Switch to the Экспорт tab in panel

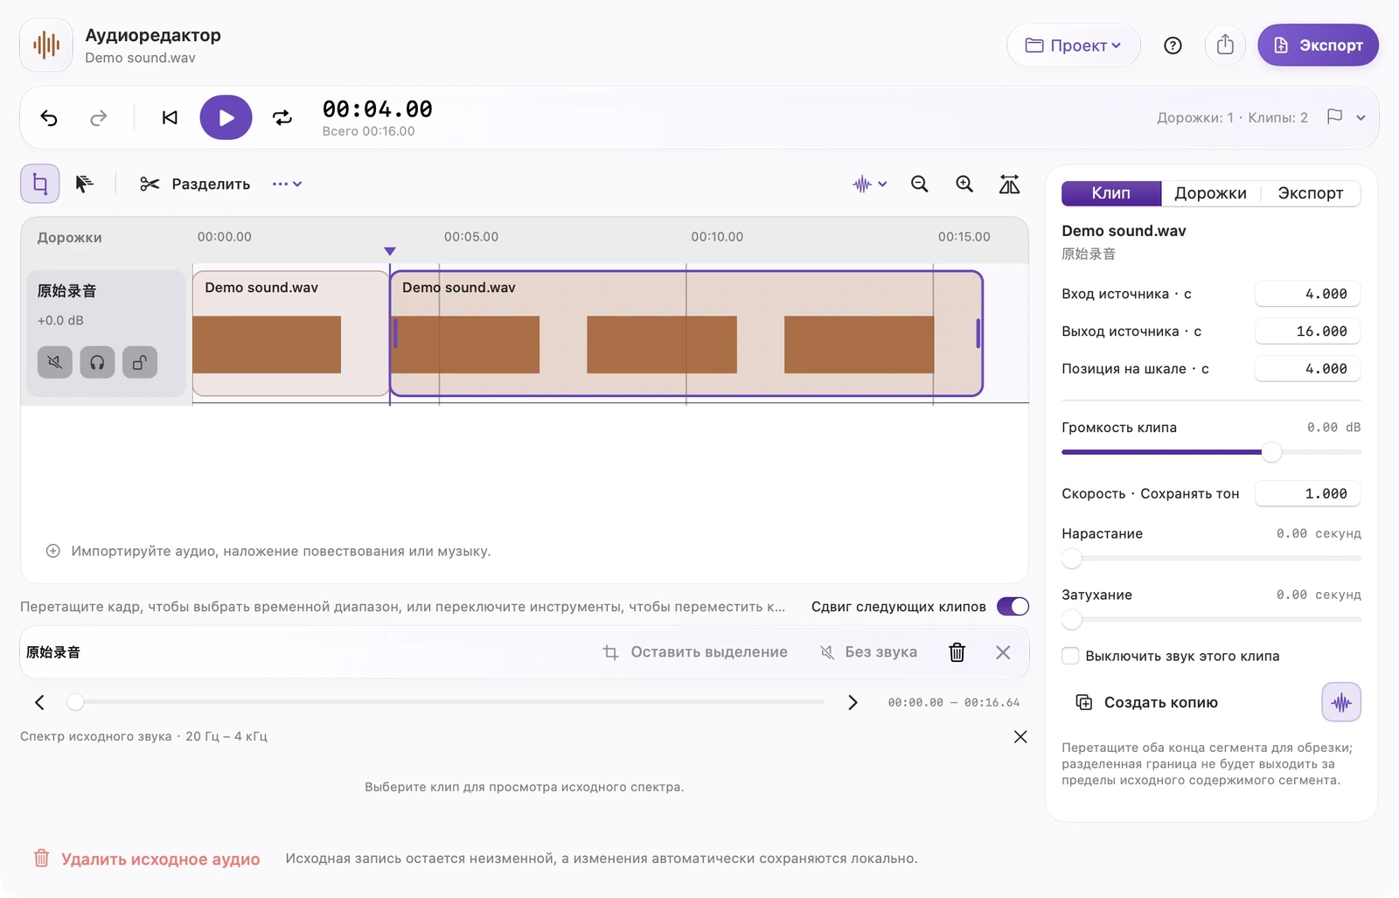[1310, 193]
